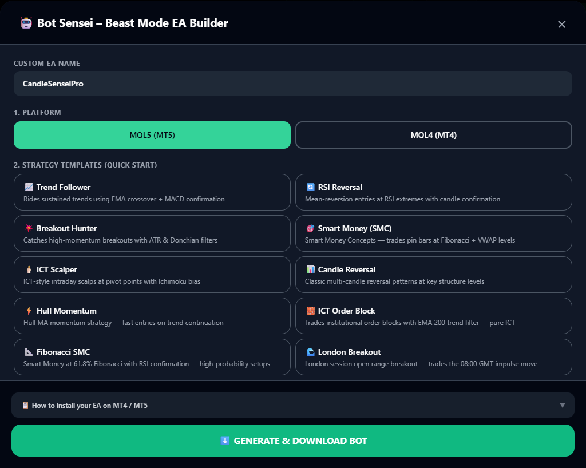
Task: Click the Hull Momentum lightning icon
Action: point(29,311)
